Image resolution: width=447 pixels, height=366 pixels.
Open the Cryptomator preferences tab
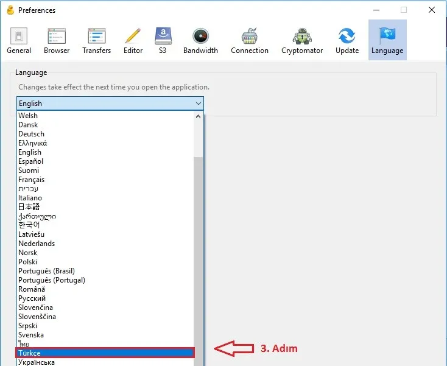click(302, 40)
